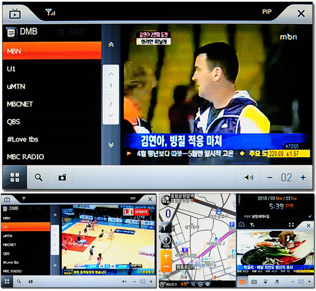Open channel search magnifier on large screen

[38, 177]
